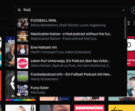This screenshot has height=111, width=135.
Task: Click the Mastication Nation burger thumbnail
Action: [23, 36]
